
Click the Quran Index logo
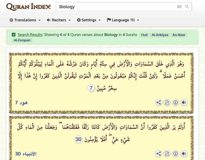click(x=29, y=7)
